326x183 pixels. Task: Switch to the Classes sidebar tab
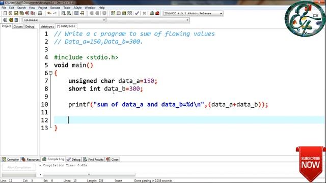[18, 26]
